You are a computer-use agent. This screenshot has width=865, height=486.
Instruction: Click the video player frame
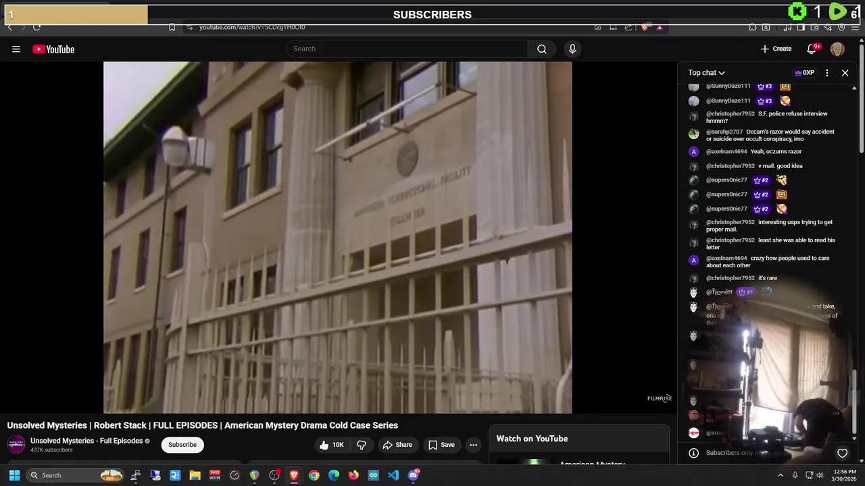click(x=337, y=237)
